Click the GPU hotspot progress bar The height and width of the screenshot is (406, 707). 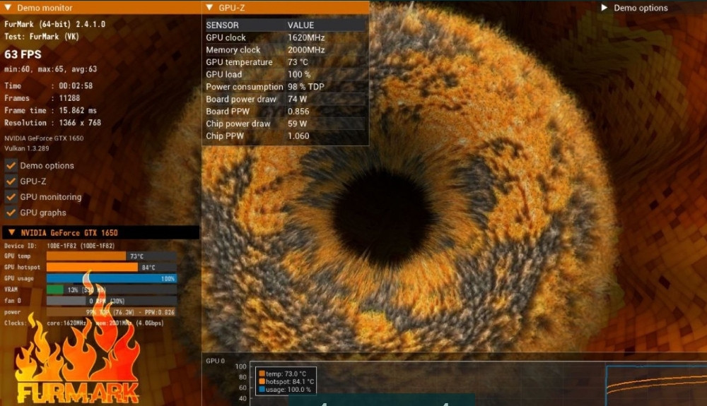(92, 267)
